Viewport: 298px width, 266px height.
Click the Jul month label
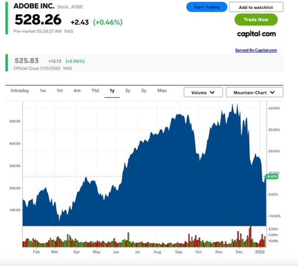[137, 252]
